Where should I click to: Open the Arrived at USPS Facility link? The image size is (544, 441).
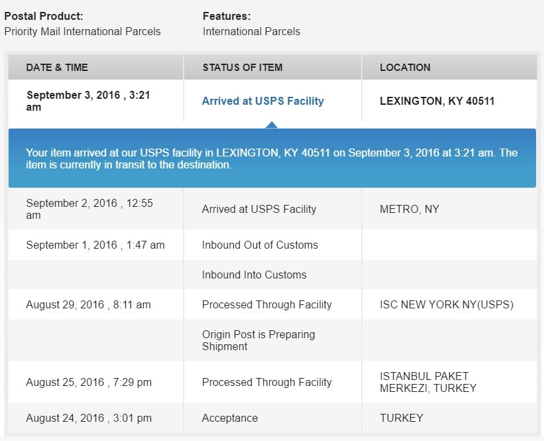coord(262,101)
